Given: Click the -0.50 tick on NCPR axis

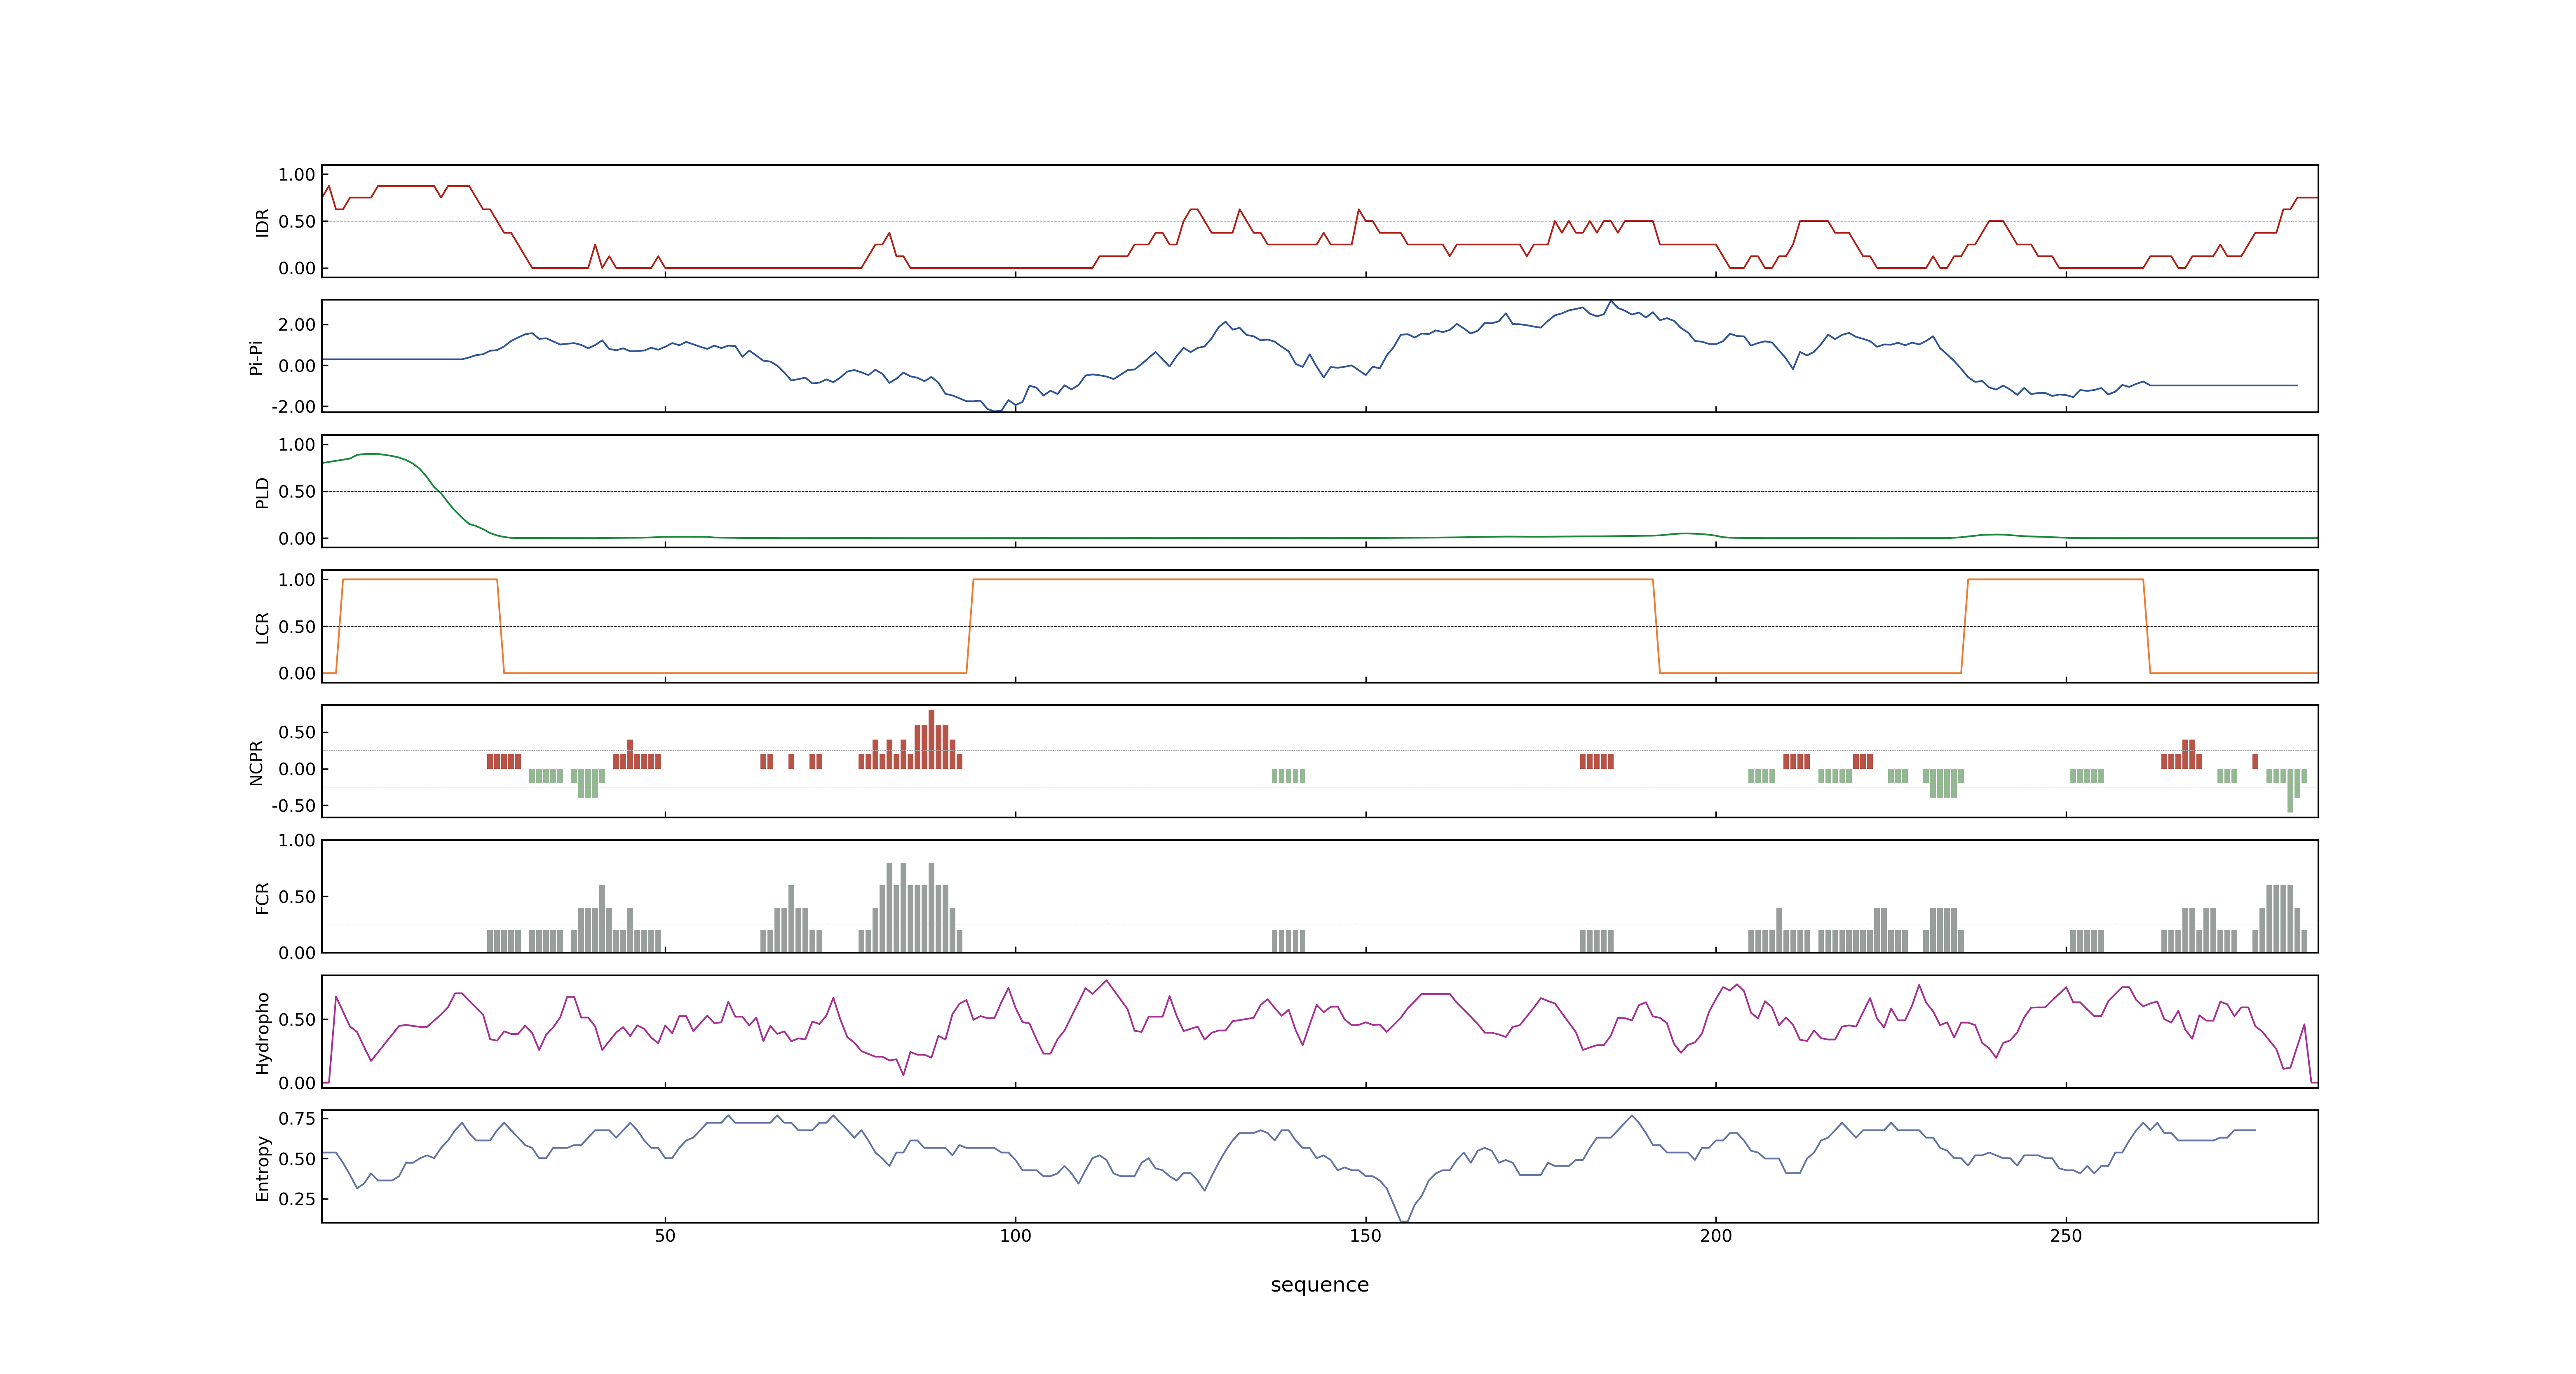Looking at the screenshot, I should click(x=293, y=806).
